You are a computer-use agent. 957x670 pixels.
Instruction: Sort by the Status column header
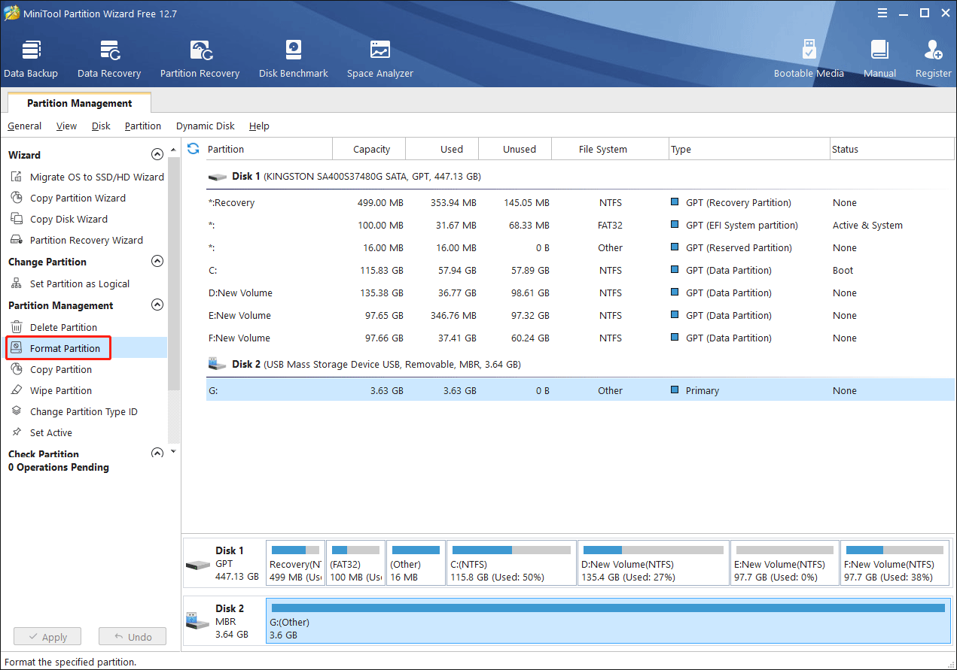click(x=891, y=149)
